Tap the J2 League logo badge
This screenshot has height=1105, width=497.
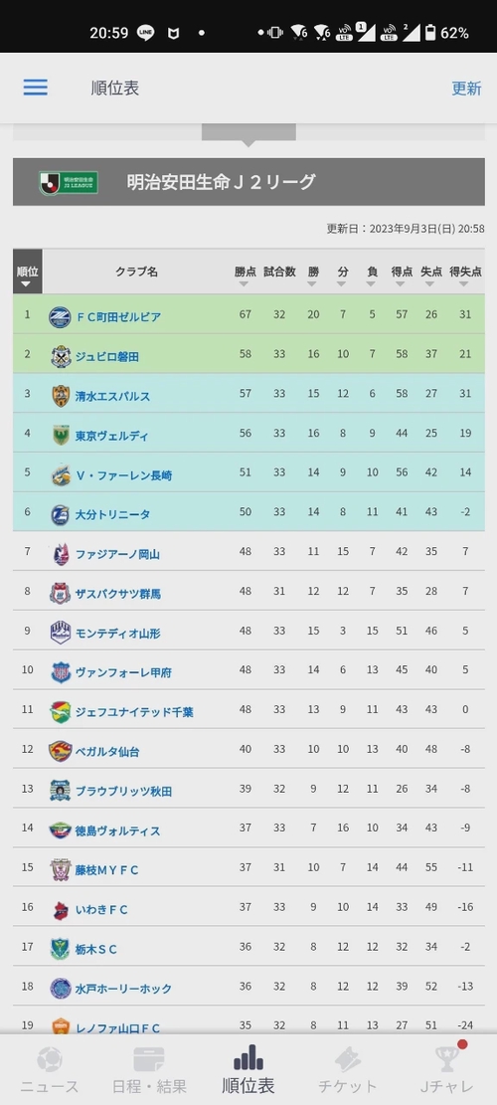coord(69,183)
